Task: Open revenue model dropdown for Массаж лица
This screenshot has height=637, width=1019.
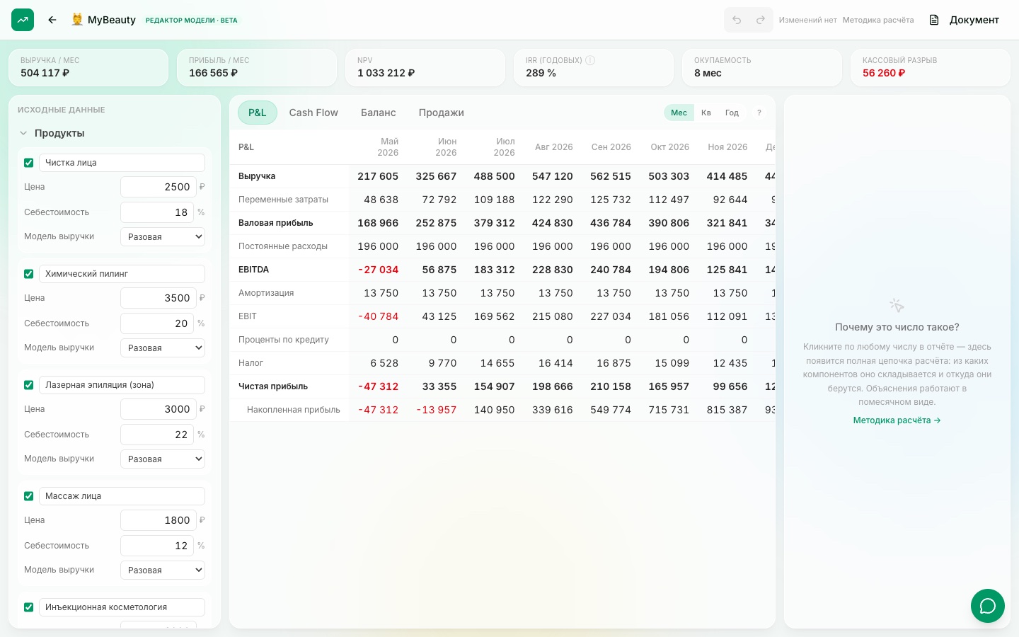Action: [163, 570]
